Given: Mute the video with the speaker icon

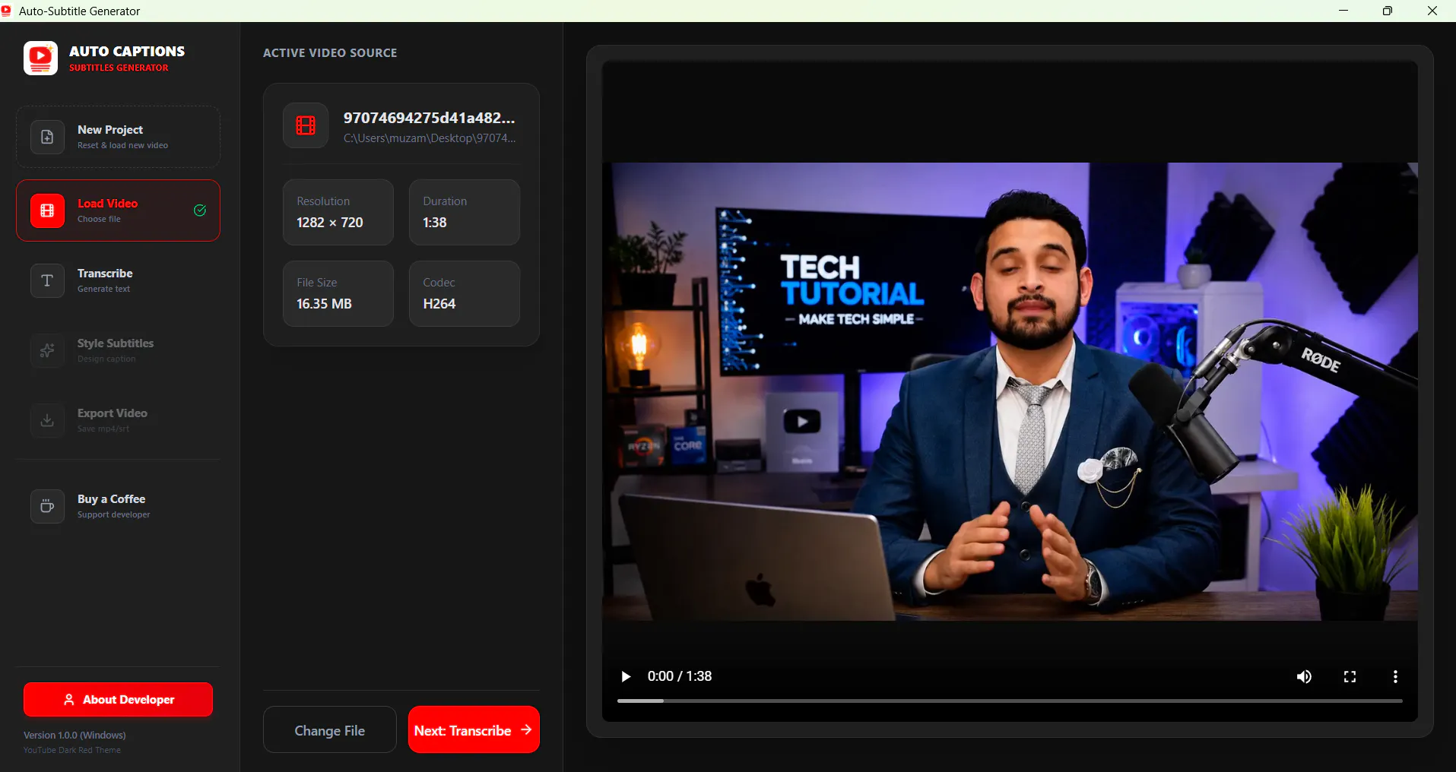Looking at the screenshot, I should click(x=1304, y=676).
